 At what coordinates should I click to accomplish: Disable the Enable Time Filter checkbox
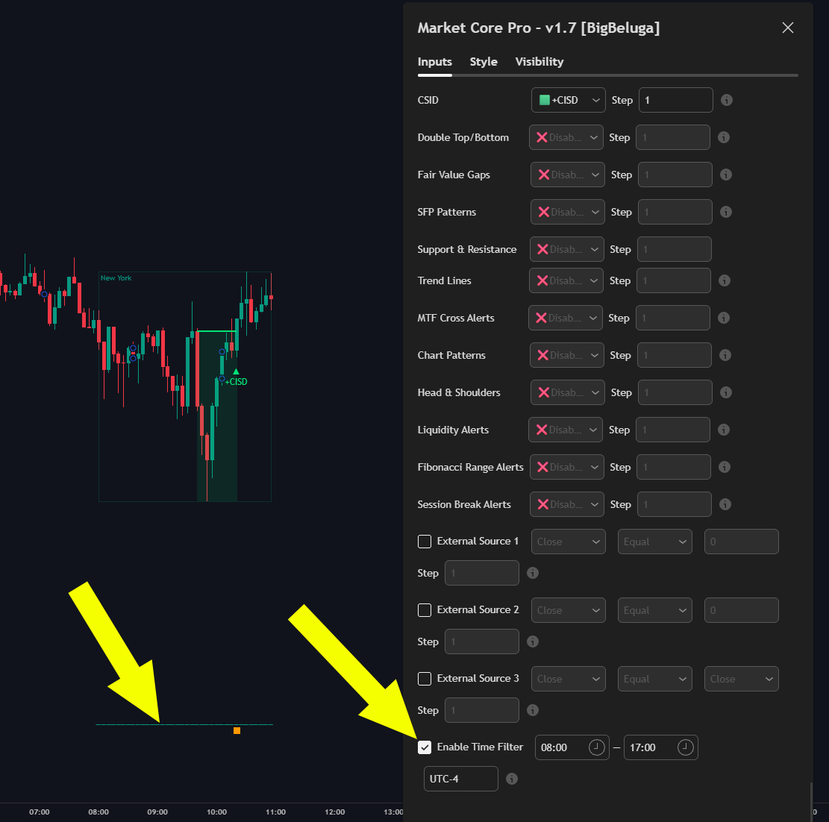point(425,747)
